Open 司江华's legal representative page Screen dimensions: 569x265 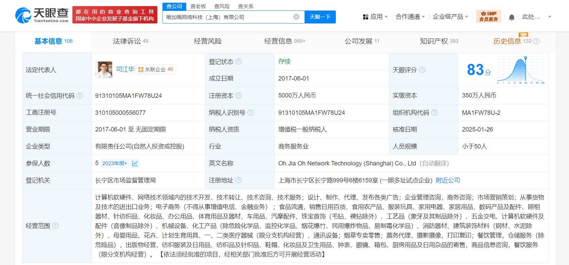tap(125, 69)
